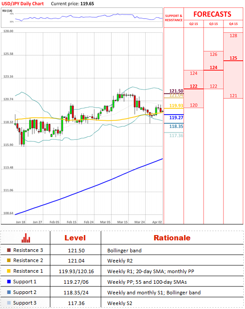Click the Resistance 2 gold color swatch
The width and height of the screenshot is (245, 309).
tap(9, 260)
